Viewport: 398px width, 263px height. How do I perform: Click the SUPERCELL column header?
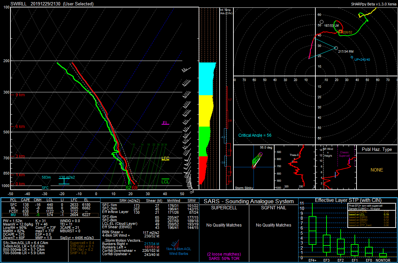point(224,208)
